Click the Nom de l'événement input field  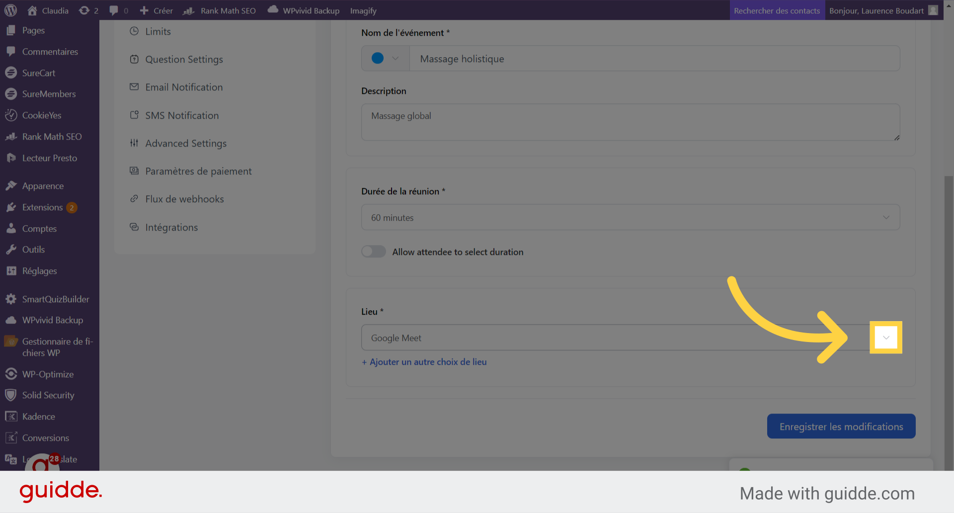click(654, 59)
